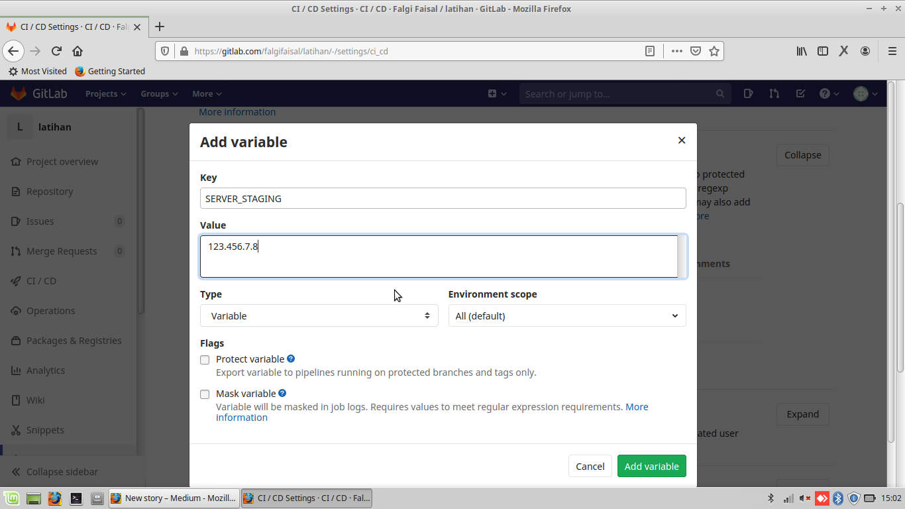Select Merge Requests in the project sidebar

click(x=60, y=251)
